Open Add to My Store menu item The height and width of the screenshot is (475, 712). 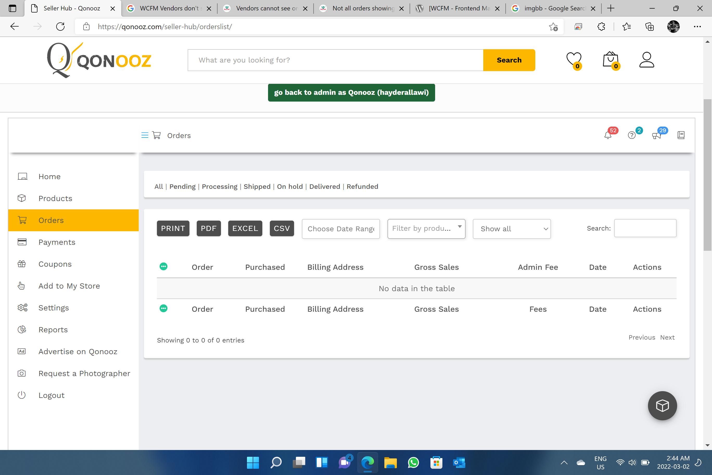(x=73, y=286)
